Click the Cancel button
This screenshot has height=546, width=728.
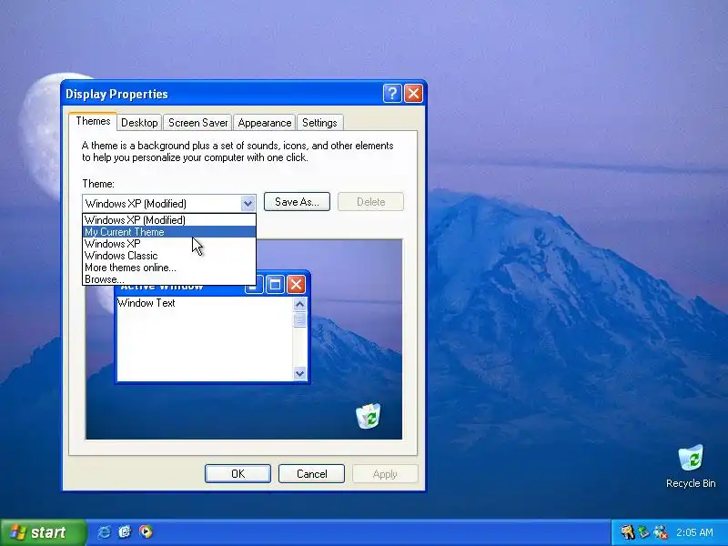(x=311, y=473)
